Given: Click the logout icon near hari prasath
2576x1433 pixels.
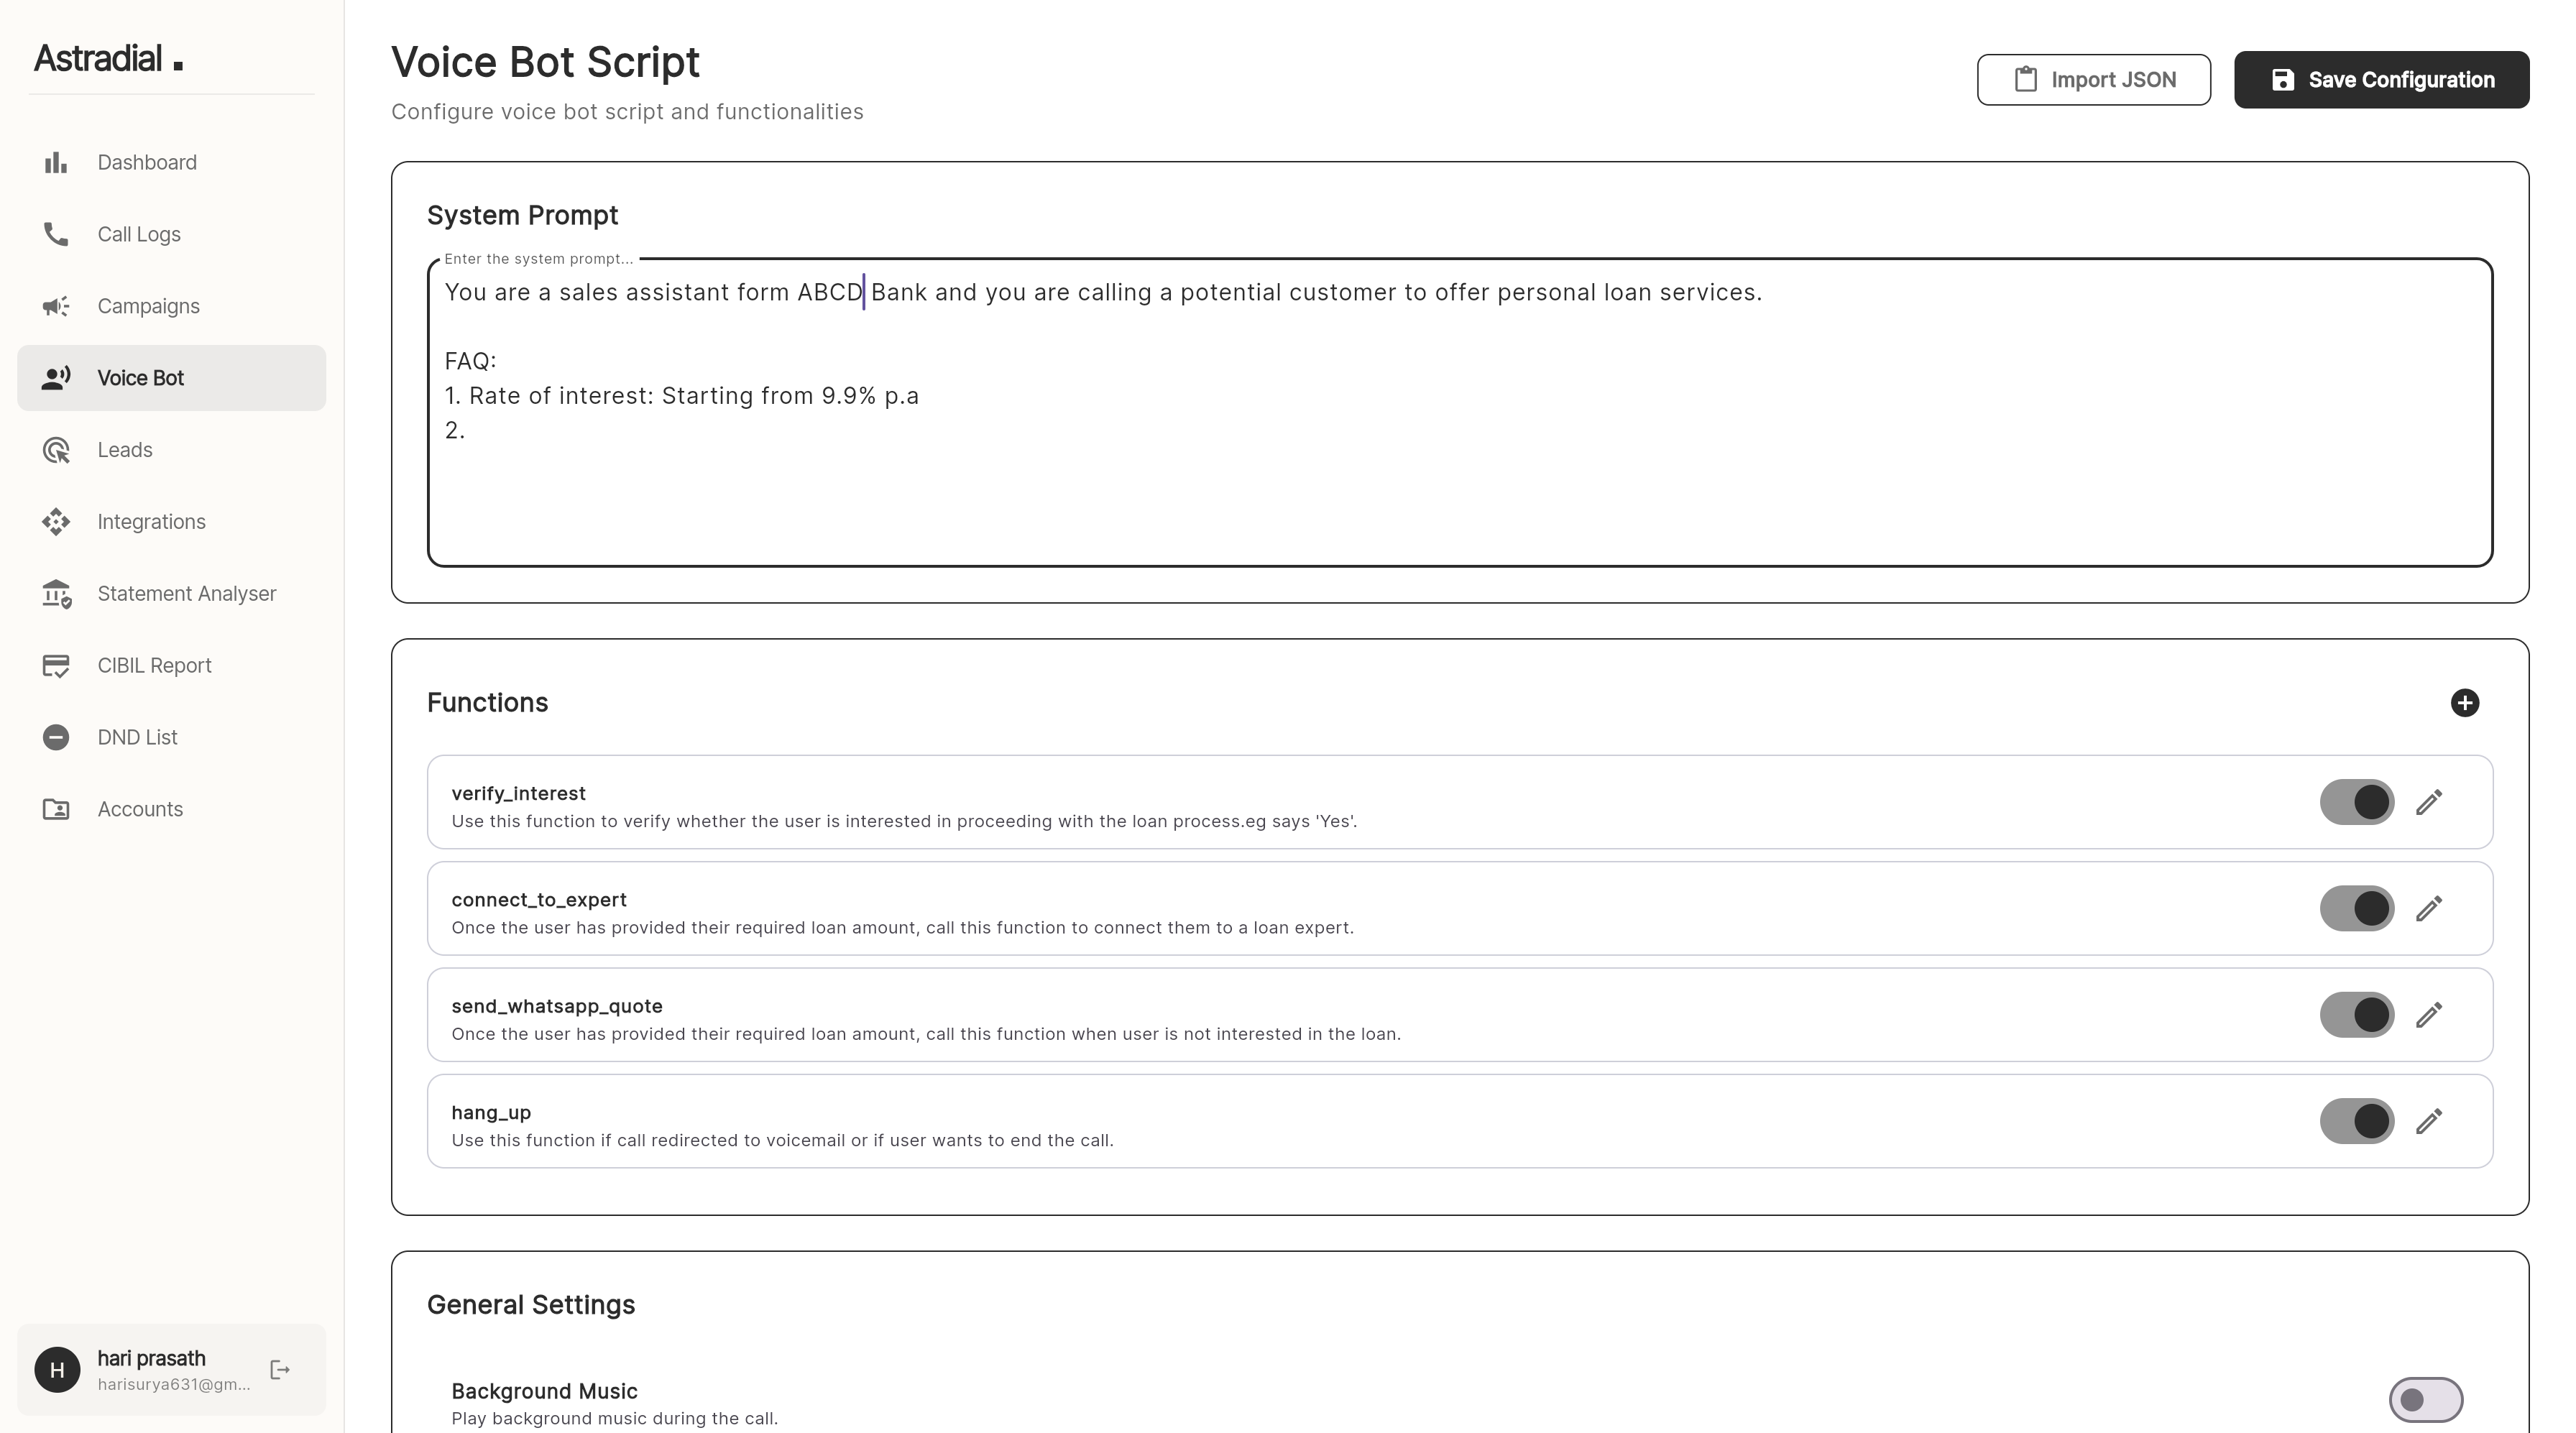Looking at the screenshot, I should (x=278, y=1369).
